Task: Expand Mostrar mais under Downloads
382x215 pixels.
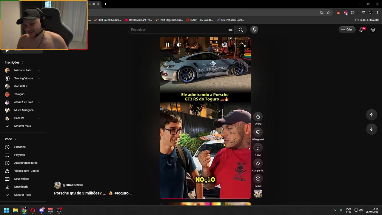Action: (22, 195)
